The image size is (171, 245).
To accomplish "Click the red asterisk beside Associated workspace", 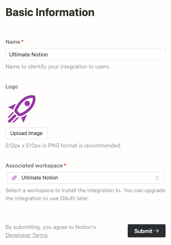I will click(x=65, y=165).
